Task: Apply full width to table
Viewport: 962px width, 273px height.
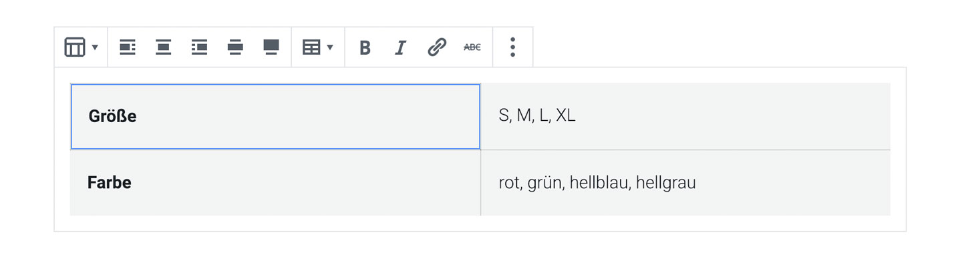Action: (271, 47)
